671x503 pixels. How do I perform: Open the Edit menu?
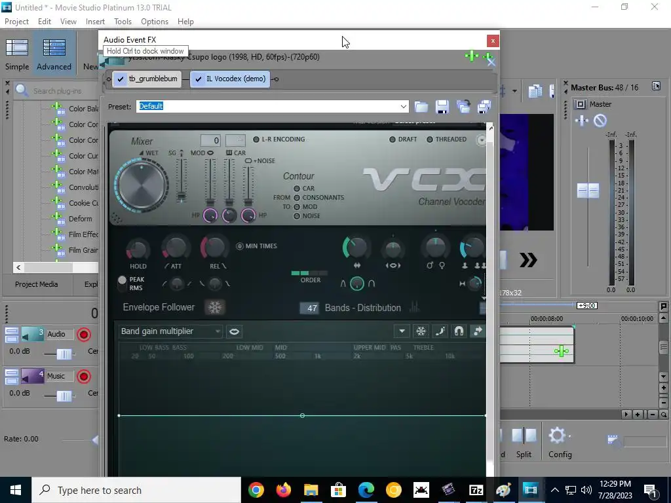pyautogui.click(x=45, y=22)
